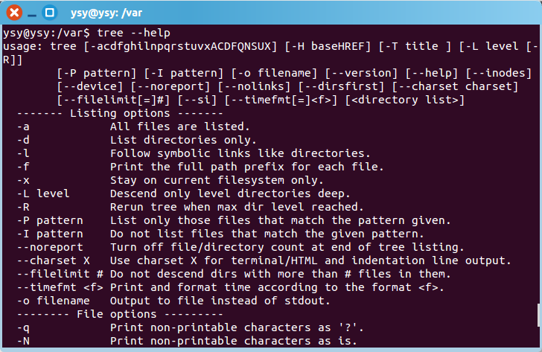Maximize the terminal window
This screenshot has height=352, width=542.
(x=50, y=12)
